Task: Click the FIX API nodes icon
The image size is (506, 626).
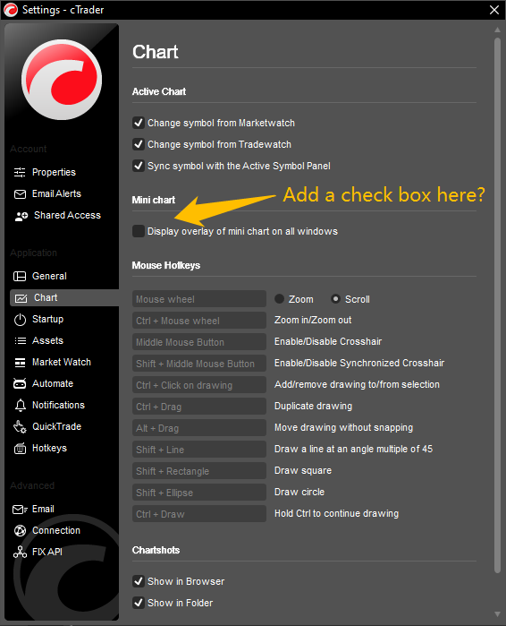Action: [x=20, y=553]
